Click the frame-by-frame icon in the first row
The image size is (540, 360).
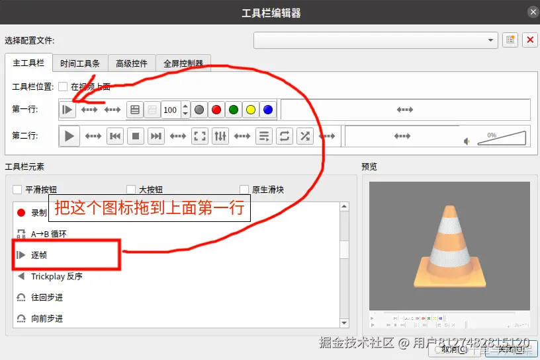67,110
